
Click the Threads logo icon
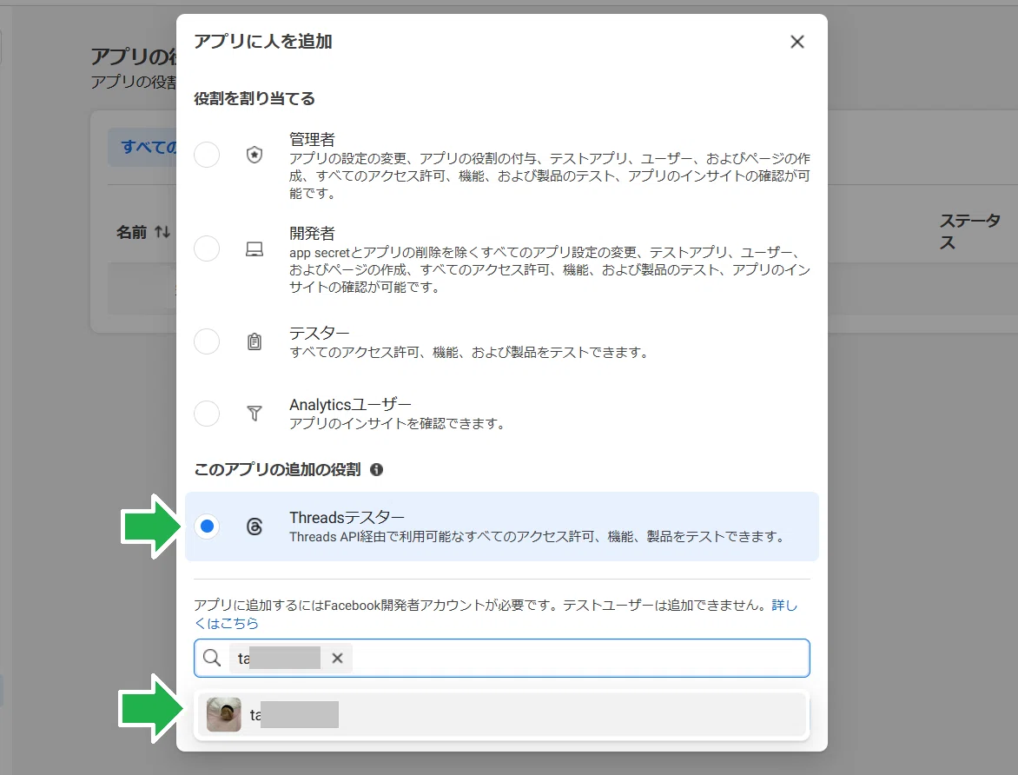(254, 527)
